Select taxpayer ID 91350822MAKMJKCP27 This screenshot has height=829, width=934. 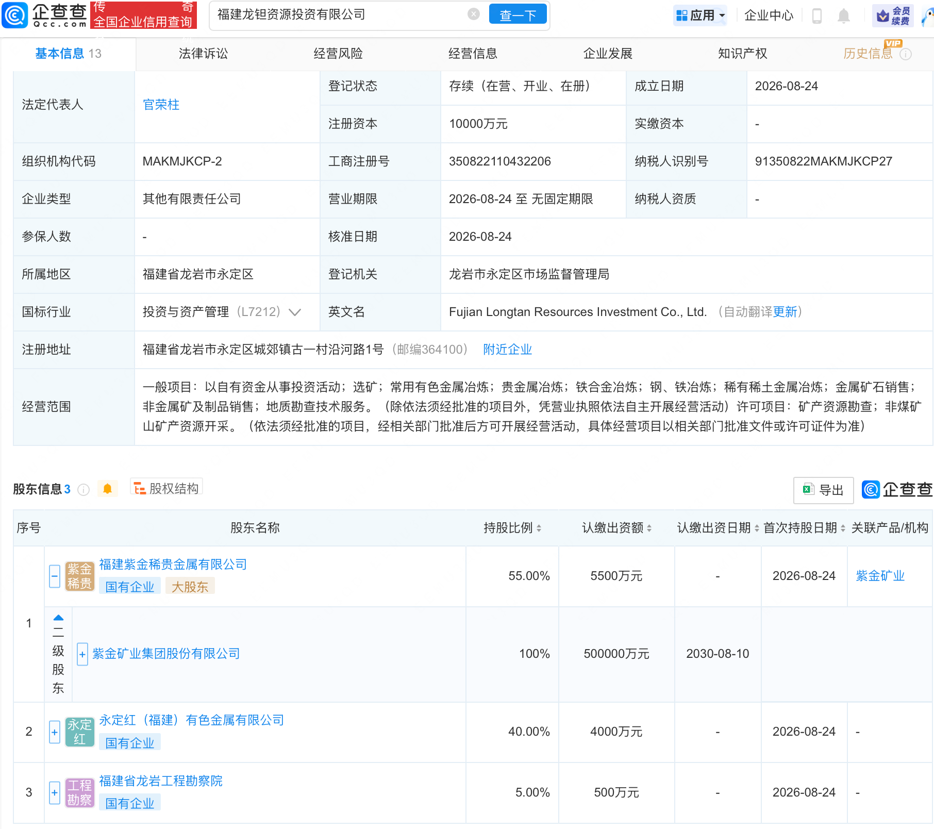(823, 161)
